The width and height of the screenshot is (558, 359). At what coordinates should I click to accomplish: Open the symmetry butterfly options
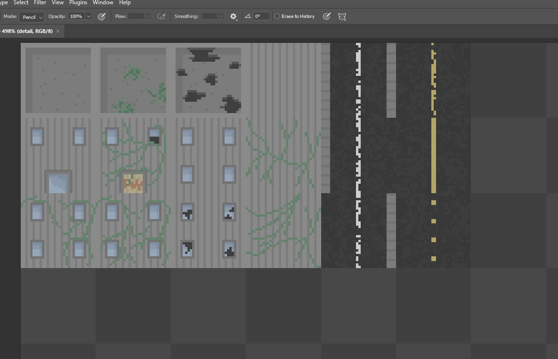342,16
